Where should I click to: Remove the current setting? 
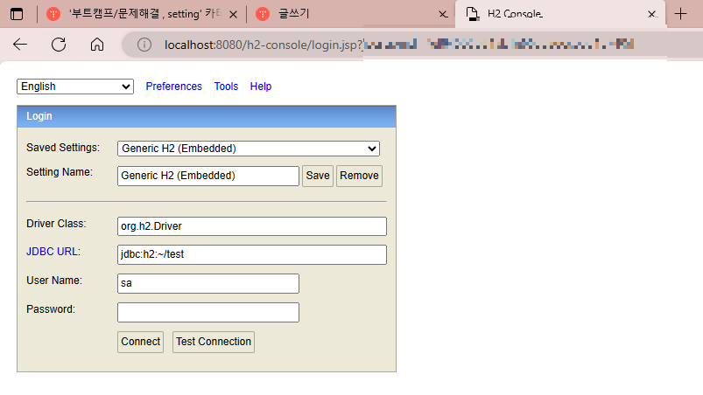coord(359,176)
